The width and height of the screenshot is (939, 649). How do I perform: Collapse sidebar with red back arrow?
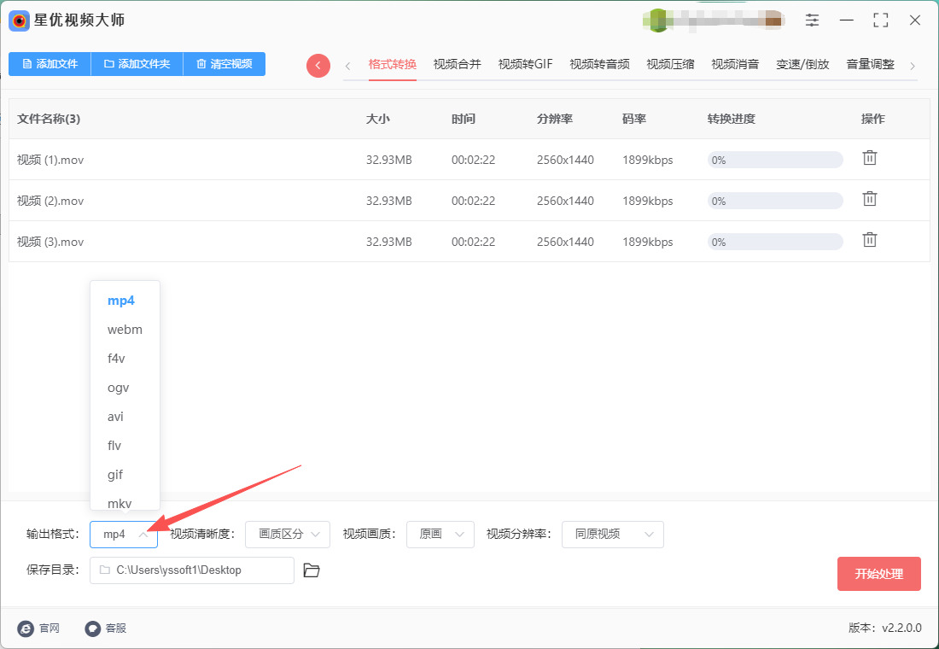pos(318,66)
